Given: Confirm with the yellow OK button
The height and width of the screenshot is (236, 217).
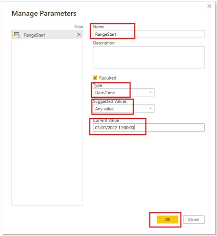Looking at the screenshot, I should tap(167, 220).
